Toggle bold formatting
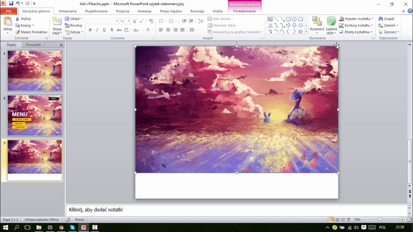The width and height of the screenshot is (413, 232). [x=90, y=30]
